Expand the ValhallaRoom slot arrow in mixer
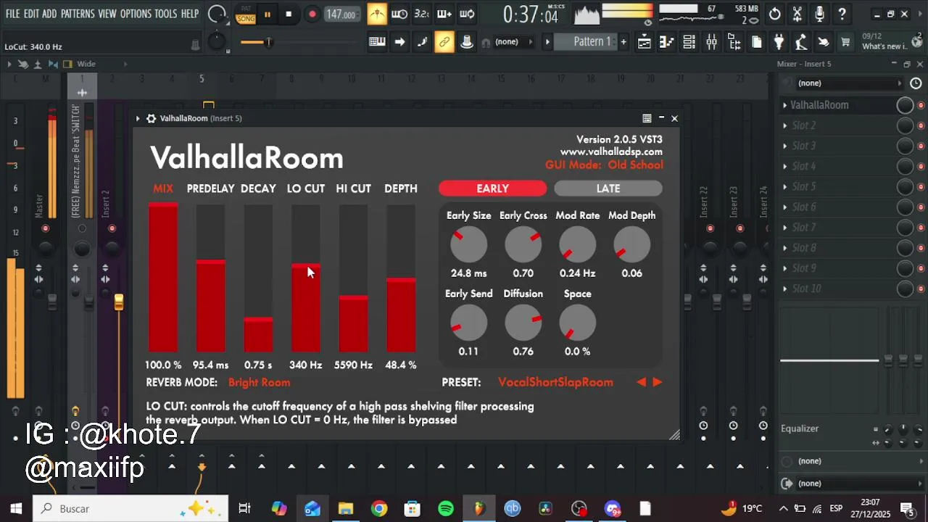This screenshot has width=928, height=522. [784, 105]
